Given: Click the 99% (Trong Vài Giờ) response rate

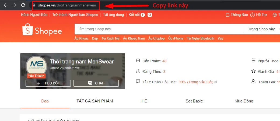Looking at the screenshot, I should 196,82.
